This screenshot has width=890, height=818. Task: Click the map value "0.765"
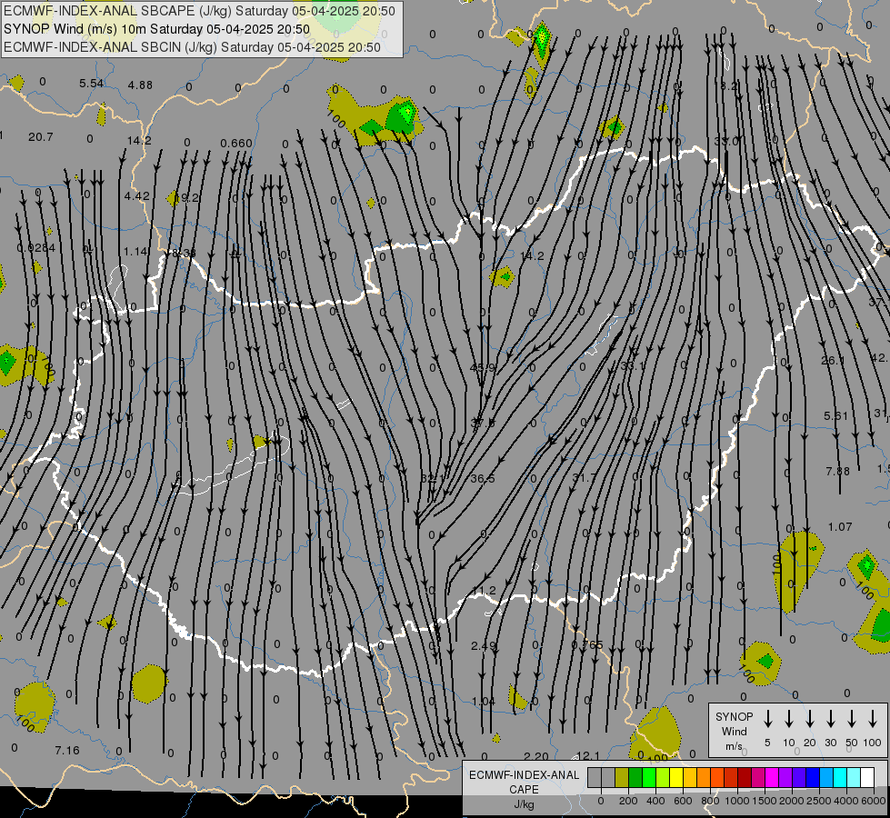pyautogui.click(x=587, y=645)
